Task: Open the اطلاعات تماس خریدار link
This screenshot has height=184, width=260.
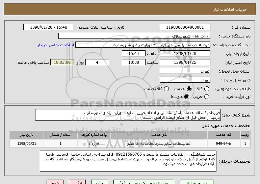Action: (x=56, y=45)
